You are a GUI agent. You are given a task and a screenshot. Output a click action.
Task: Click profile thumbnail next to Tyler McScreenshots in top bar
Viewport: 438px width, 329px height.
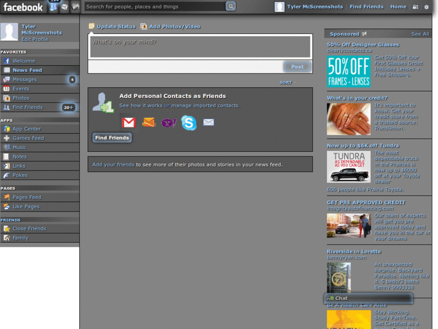(x=279, y=7)
